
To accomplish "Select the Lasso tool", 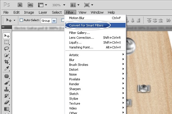I will (7, 49).
